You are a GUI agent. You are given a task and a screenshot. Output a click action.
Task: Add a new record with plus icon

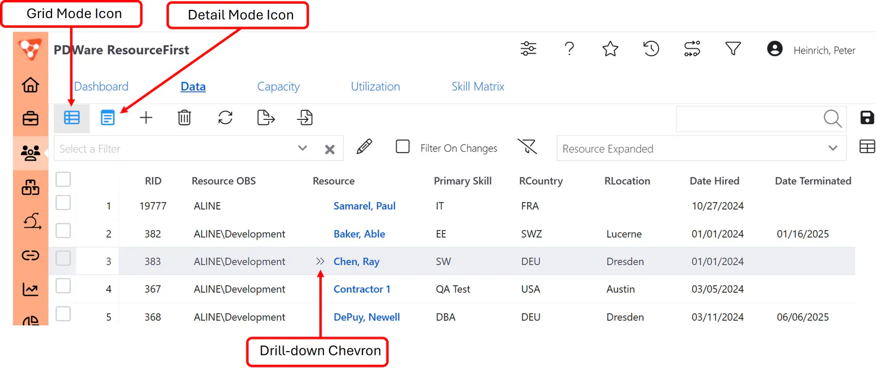[146, 118]
